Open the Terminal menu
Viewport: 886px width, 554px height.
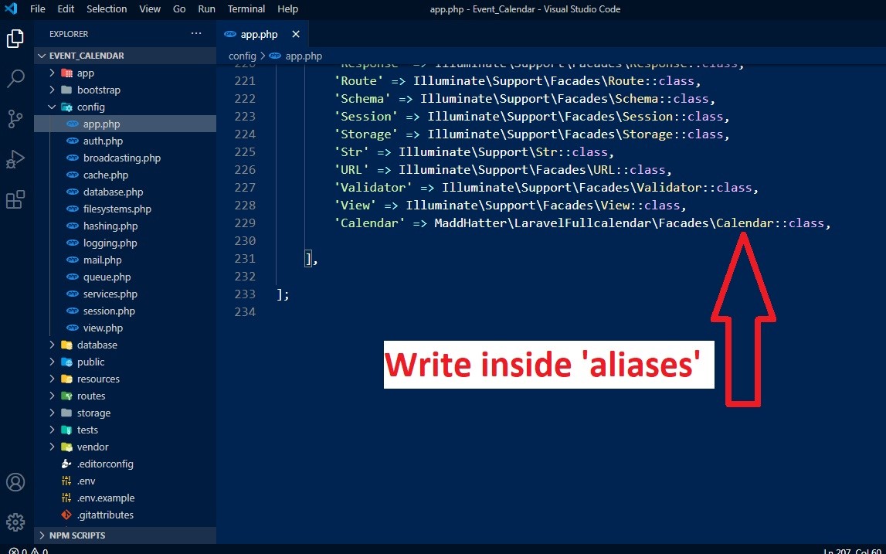(x=246, y=9)
